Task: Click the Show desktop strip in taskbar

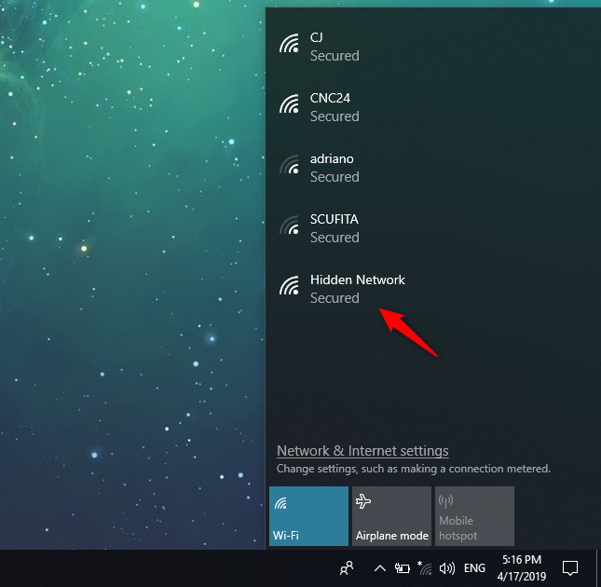Action: (x=598, y=568)
